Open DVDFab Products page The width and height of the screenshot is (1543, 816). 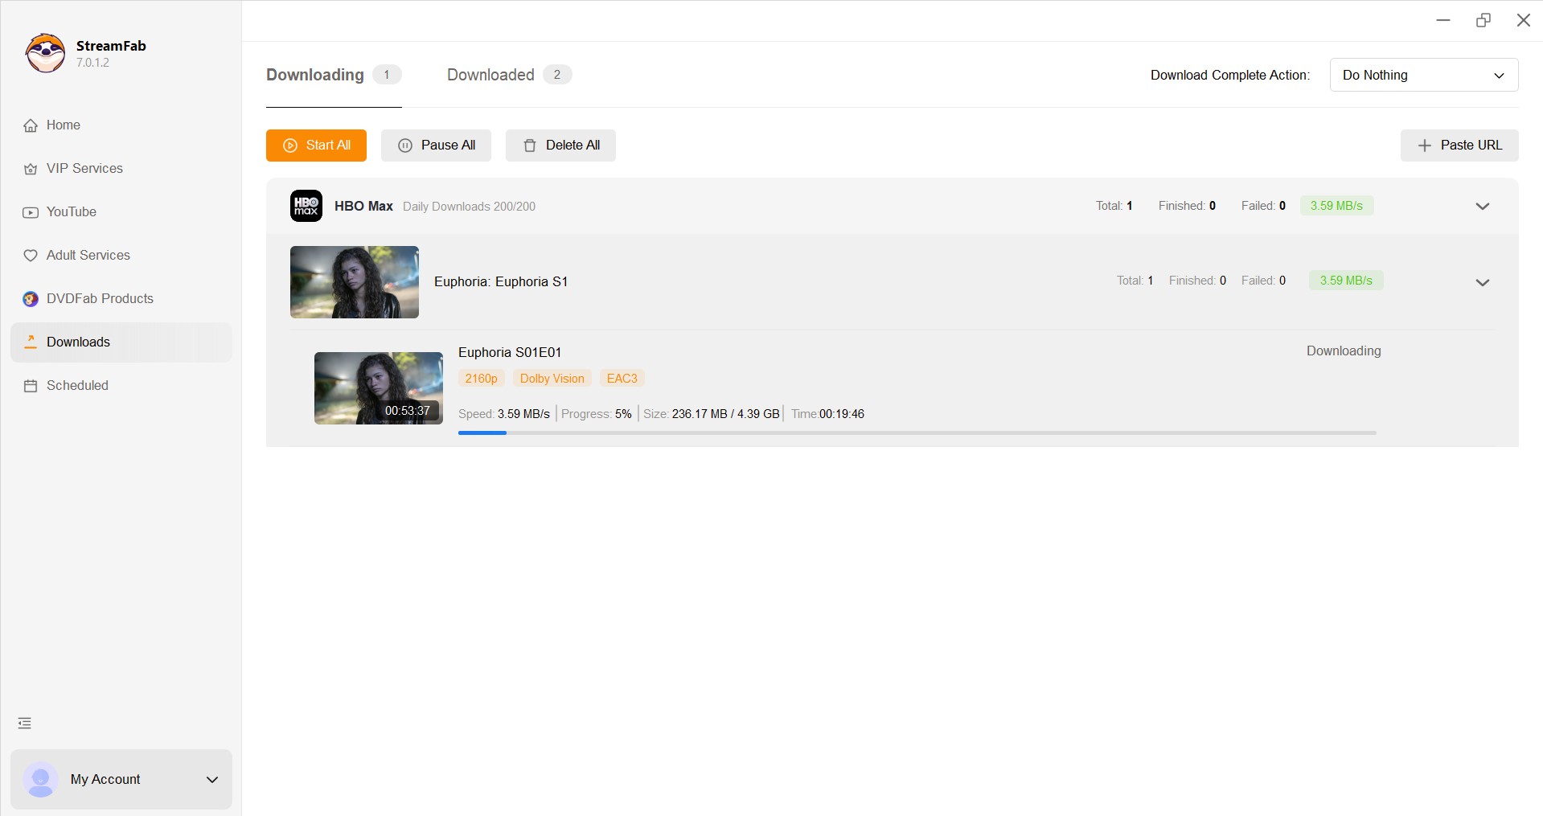click(x=100, y=298)
